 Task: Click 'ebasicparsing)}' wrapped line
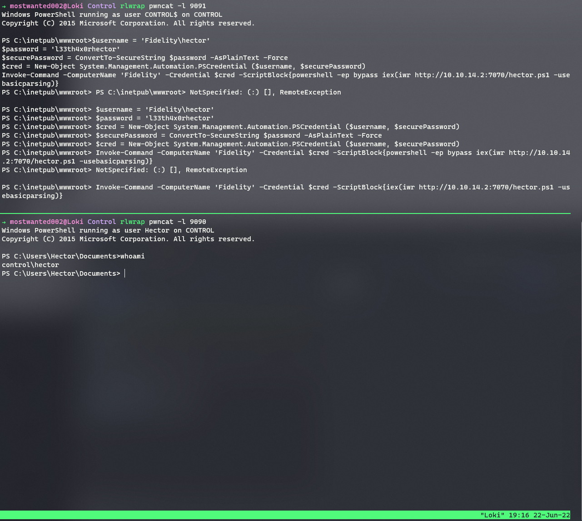tap(32, 196)
